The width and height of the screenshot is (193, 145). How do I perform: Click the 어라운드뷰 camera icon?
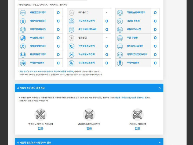71,13
